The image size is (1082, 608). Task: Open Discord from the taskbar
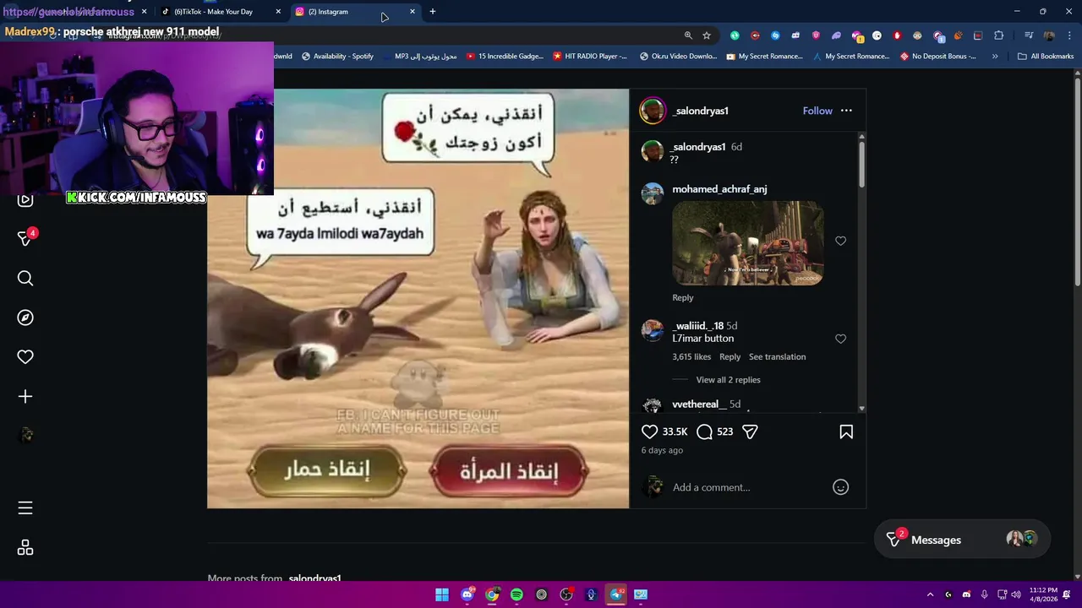(467, 594)
